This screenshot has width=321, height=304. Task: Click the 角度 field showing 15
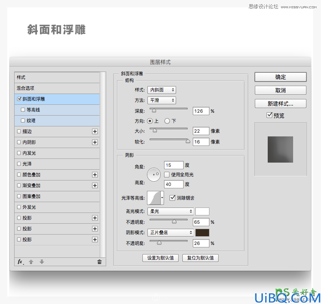coord(174,165)
